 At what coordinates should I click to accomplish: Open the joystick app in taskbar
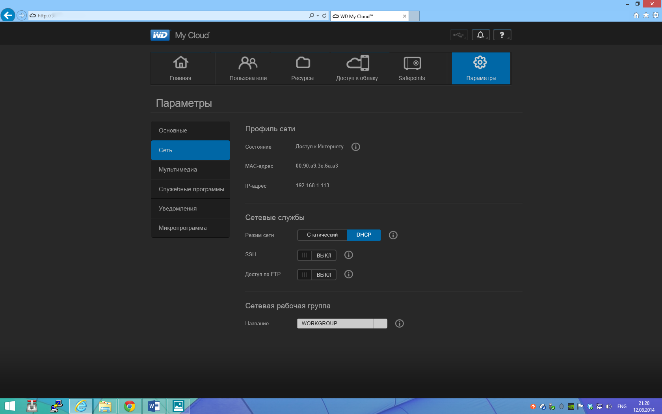tap(32, 406)
